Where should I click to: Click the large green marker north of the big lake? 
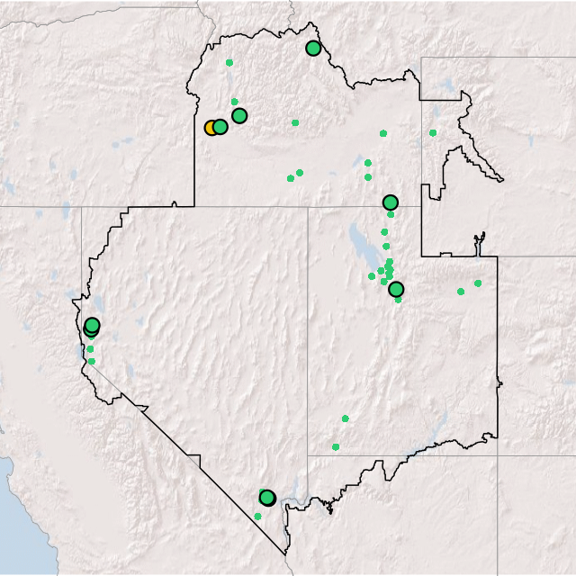390,202
